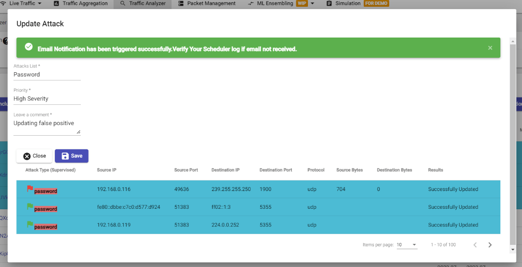Click Successfully Updated in the 224.0.0.252 row

coord(453,225)
